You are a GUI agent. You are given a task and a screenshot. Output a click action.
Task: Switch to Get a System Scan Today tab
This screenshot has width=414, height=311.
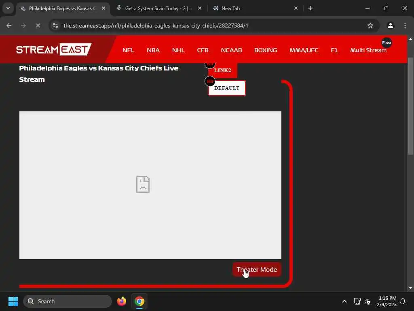tap(158, 9)
